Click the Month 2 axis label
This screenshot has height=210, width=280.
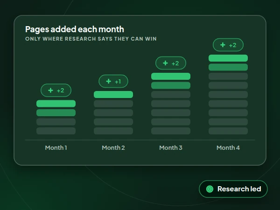[x=113, y=147]
